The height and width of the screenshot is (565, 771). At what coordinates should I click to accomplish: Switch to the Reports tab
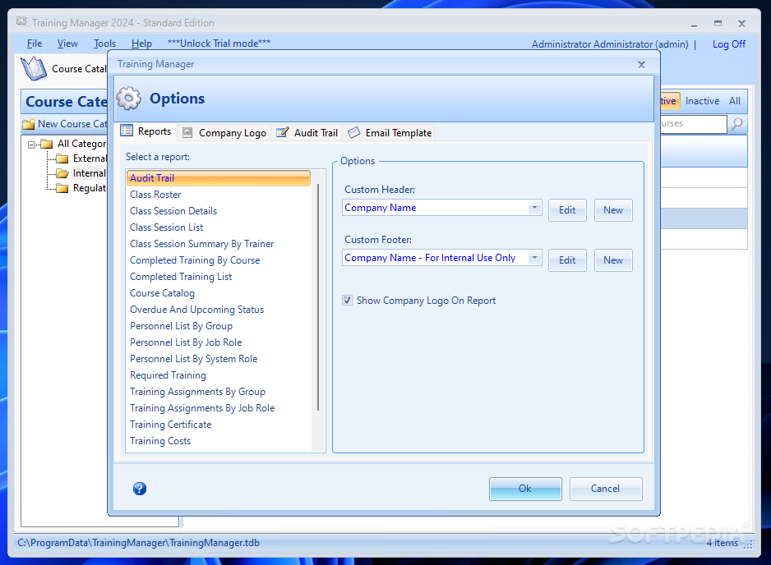[x=146, y=131]
